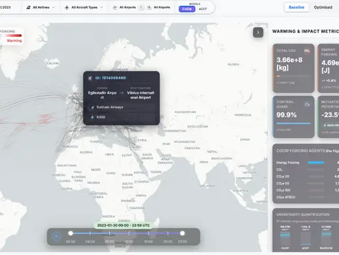Click the departure plane icon
Image resolution: width=339 pixels, height=255 pixels.
[x=115, y=7]
